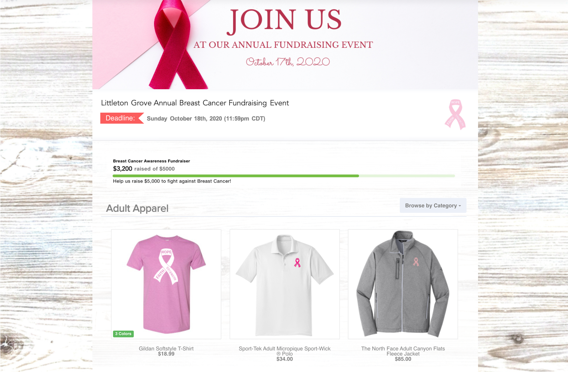Viewport: 568px width, 372px height.
Task: Click the $34.00 polo price
Action: pos(285,359)
